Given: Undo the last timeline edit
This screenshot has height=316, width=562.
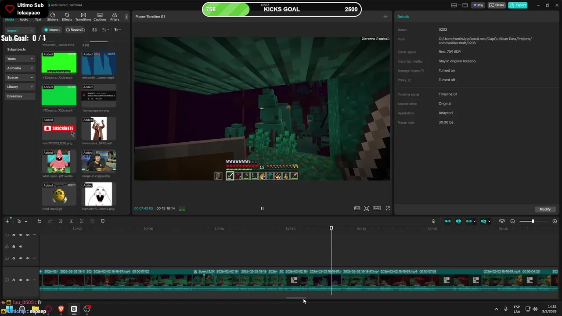Looking at the screenshot, I should pyautogui.click(x=39, y=221).
